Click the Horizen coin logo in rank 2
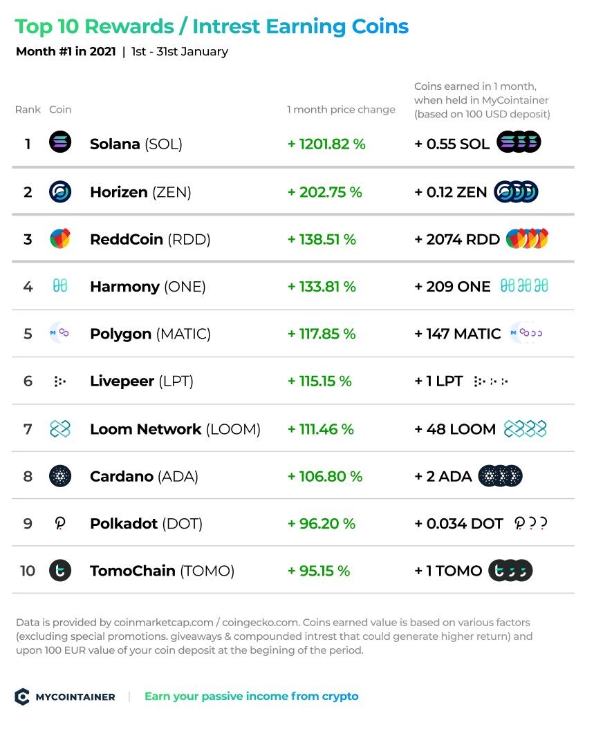The width and height of the screenshot is (594, 729). pyautogui.click(x=60, y=191)
